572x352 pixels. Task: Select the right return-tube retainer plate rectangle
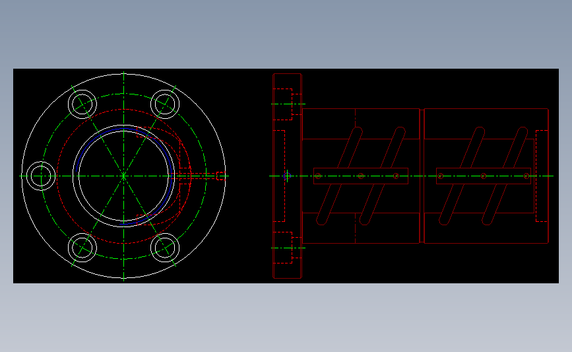484,176
